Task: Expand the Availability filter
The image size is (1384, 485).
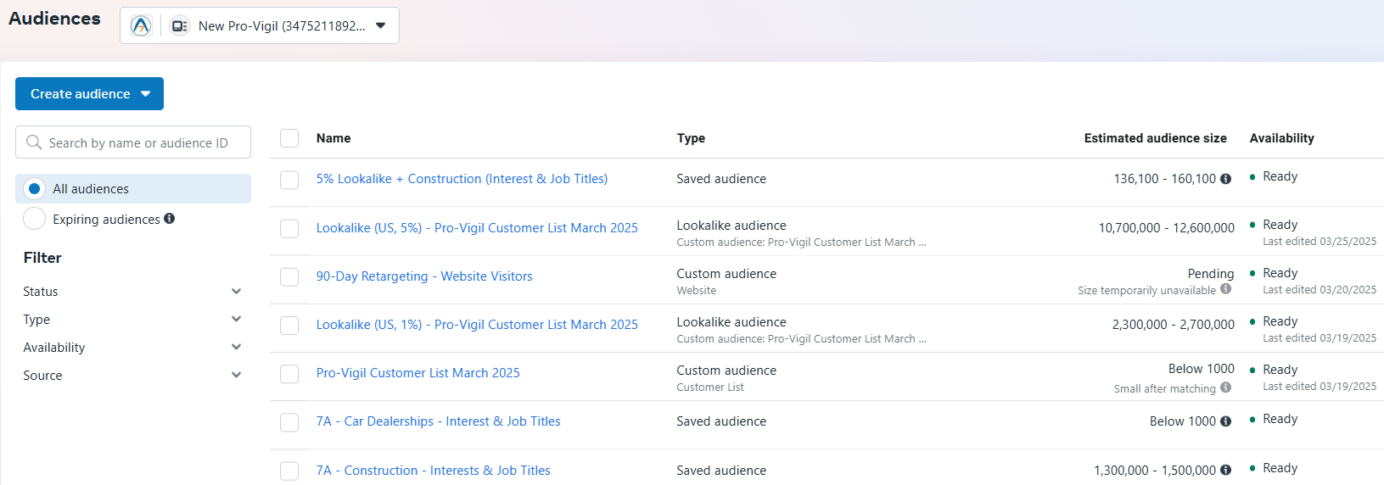Action: click(133, 348)
